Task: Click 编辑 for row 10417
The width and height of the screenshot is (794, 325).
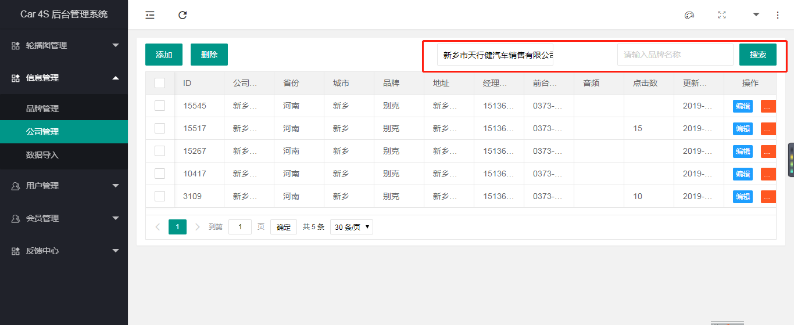Action: click(743, 174)
